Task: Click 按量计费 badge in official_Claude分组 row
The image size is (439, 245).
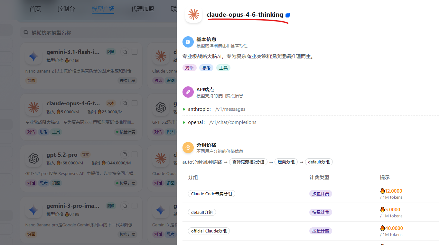Action: tap(321, 231)
